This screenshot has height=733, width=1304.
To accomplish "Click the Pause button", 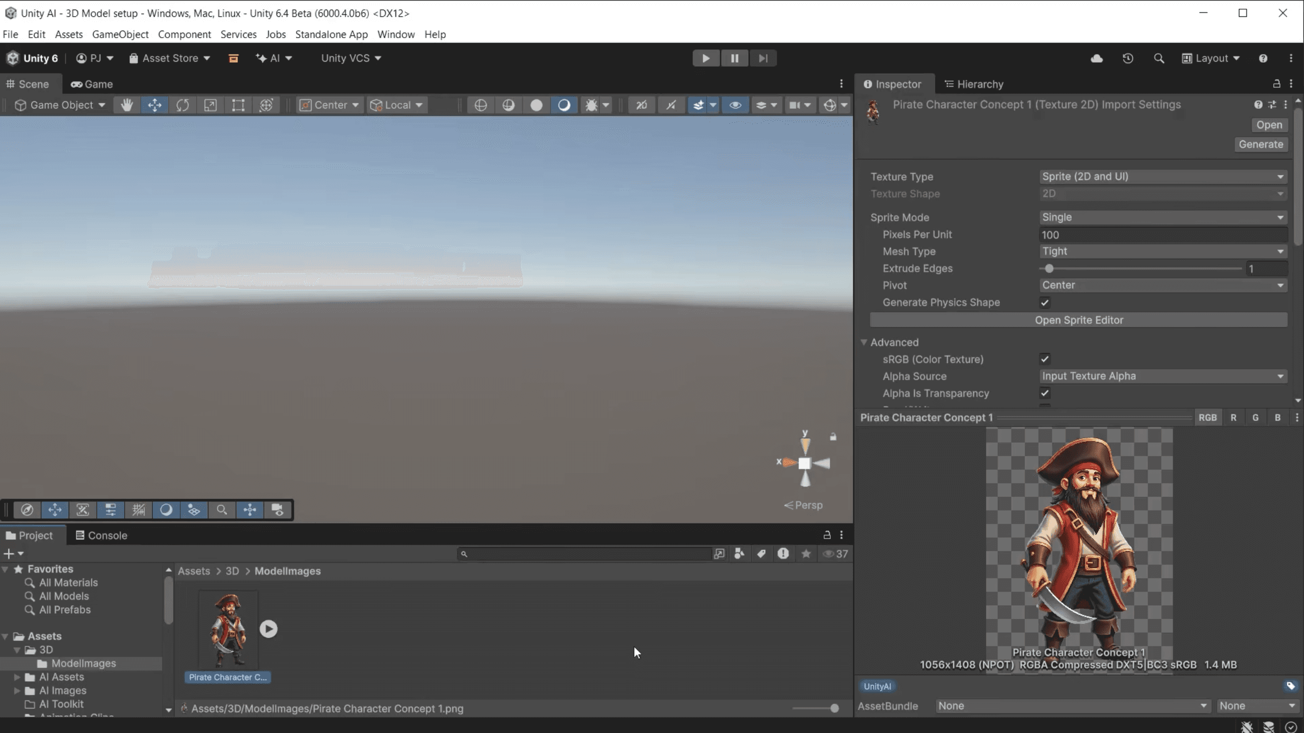I will pos(735,59).
